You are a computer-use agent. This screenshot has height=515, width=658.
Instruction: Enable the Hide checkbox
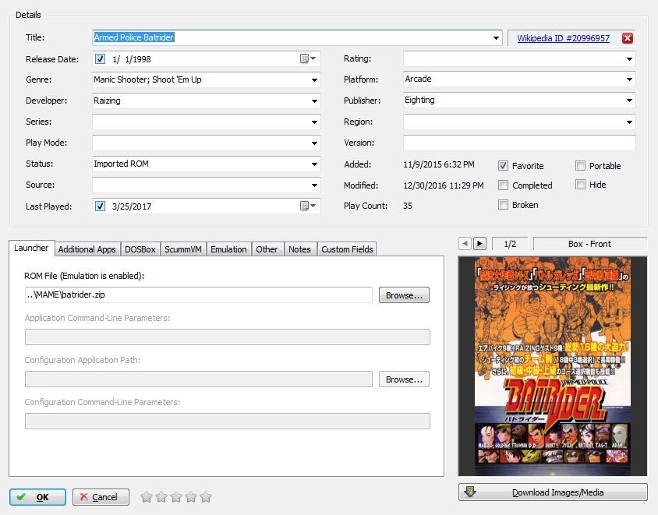click(x=580, y=185)
